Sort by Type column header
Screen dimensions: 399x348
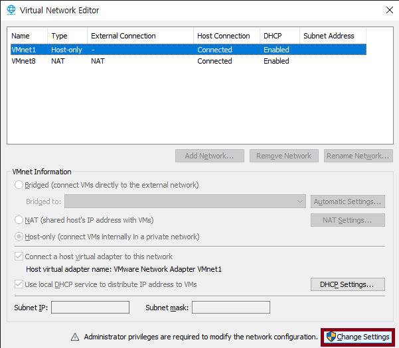[67, 36]
